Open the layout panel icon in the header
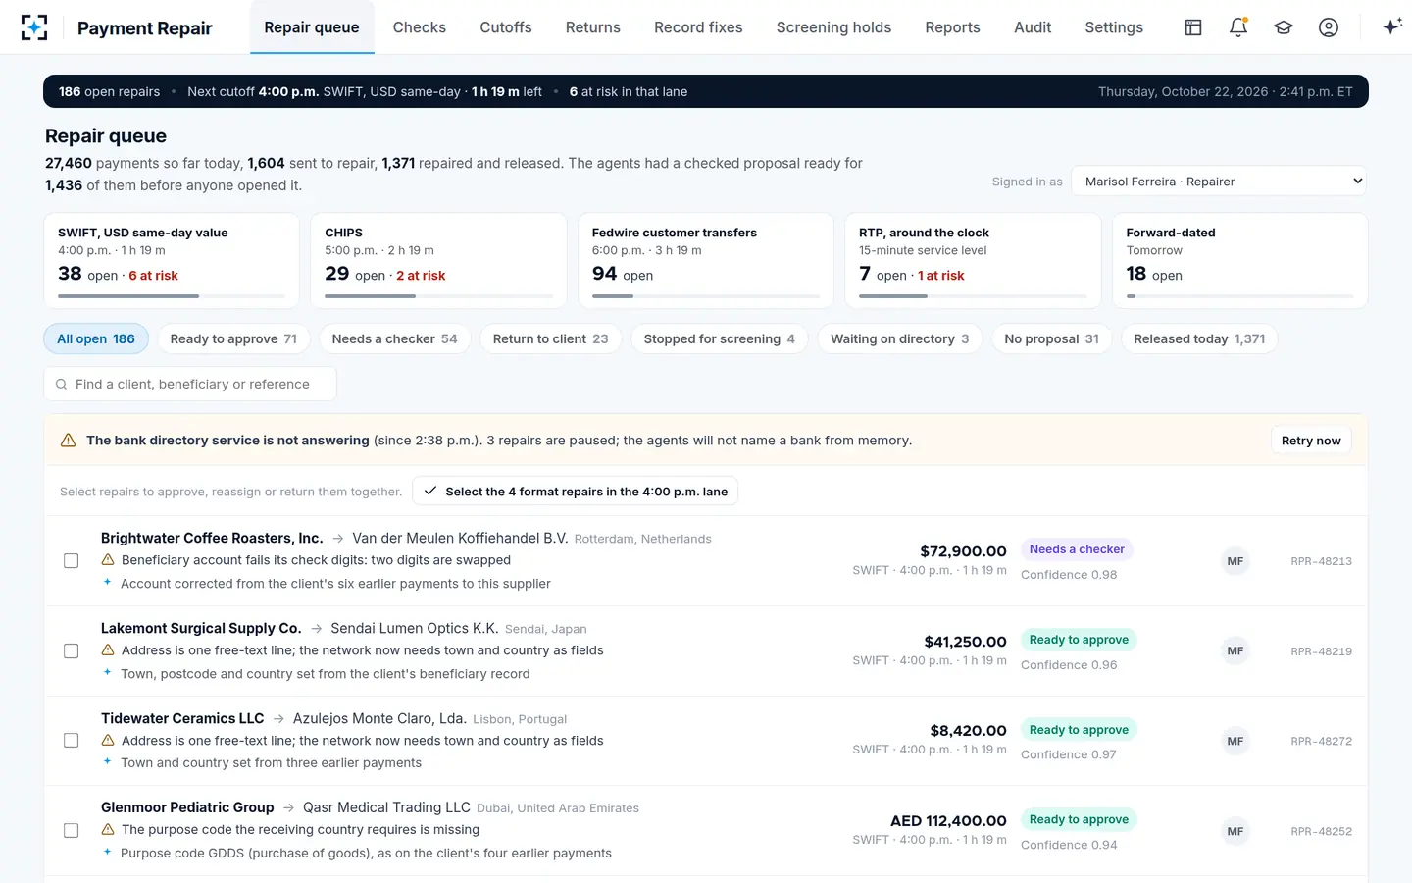Image resolution: width=1412 pixels, height=883 pixels. click(1193, 27)
